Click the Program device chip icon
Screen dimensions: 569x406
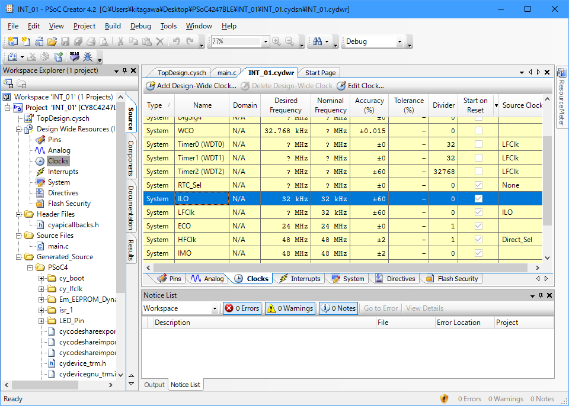click(75, 57)
